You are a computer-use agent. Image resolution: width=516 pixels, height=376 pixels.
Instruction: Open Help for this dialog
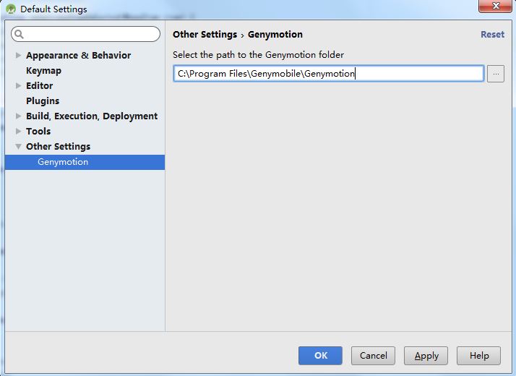coord(479,356)
